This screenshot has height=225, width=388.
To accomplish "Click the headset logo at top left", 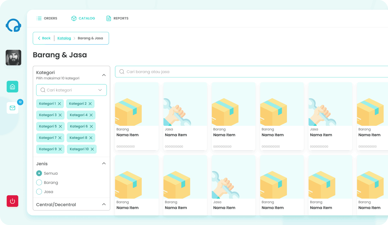I will pos(13,25).
